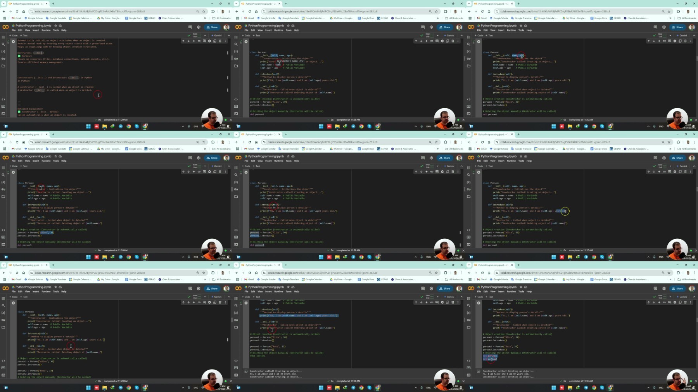The width and height of the screenshot is (698, 392).
Task: Click Gemini sparkle cell icon, 'name, age' highlighted frame
Action: pos(659,41)
